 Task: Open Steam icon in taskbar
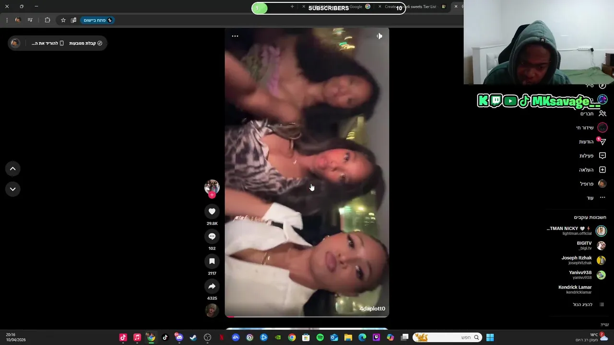pyautogui.click(x=193, y=337)
